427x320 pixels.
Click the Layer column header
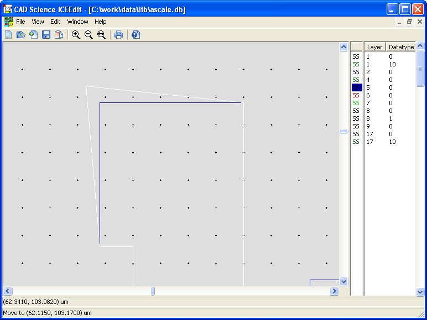[375, 47]
